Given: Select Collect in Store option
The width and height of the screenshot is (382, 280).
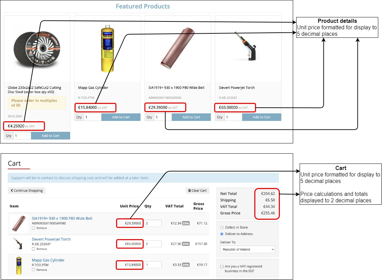Looking at the screenshot, I should 222,228.
